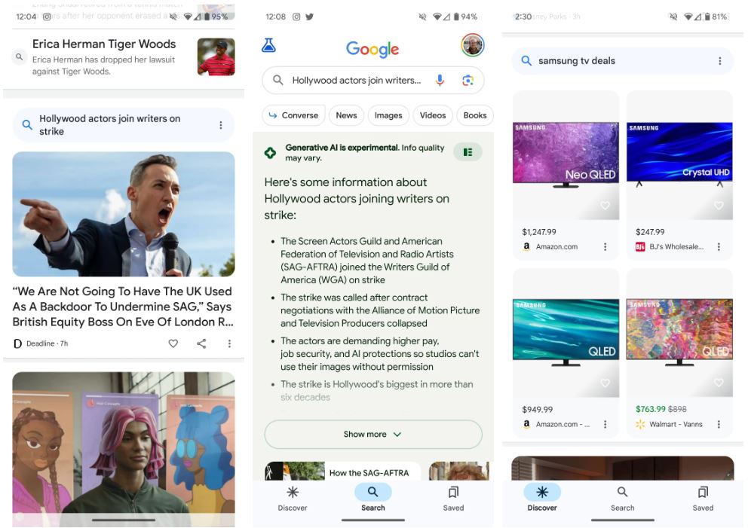Save the Crystal UHD TV with heart
This screenshot has width=748, height=528.
(719, 206)
